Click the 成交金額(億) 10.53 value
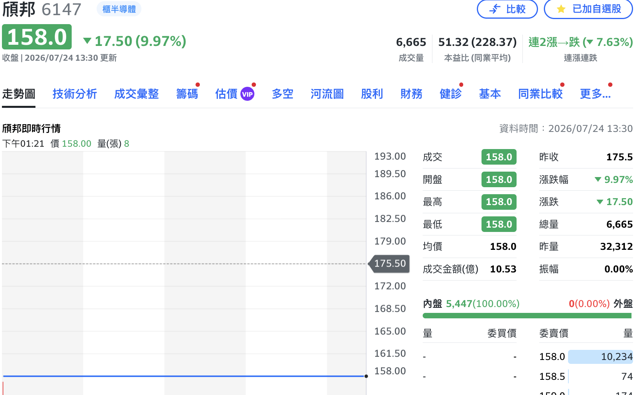The height and width of the screenshot is (395, 635). 503,269
